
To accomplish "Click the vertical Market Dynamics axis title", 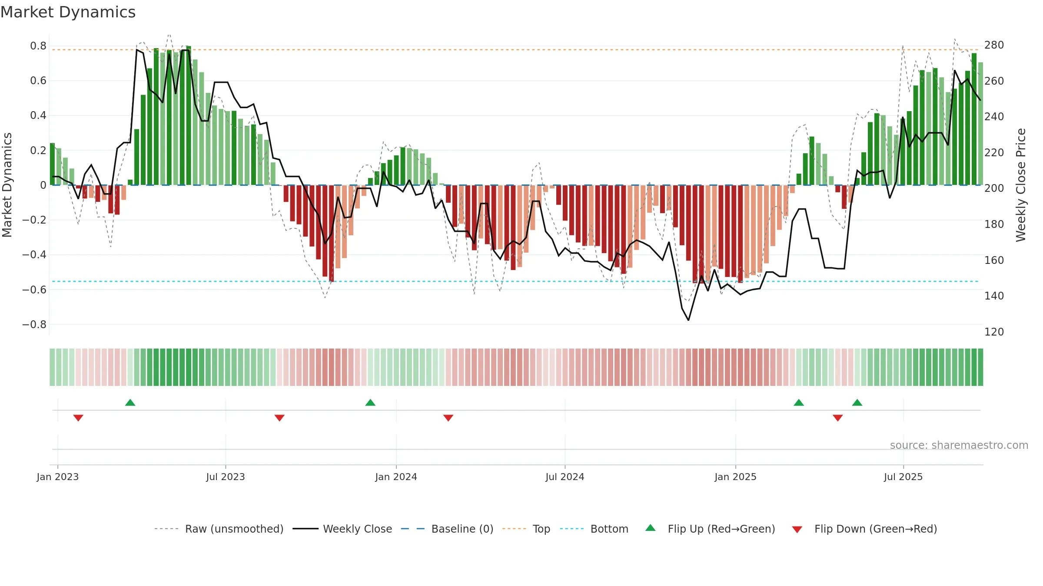I will [7, 185].
